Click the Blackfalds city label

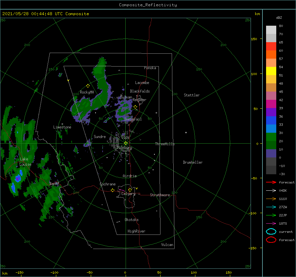(x=140, y=91)
